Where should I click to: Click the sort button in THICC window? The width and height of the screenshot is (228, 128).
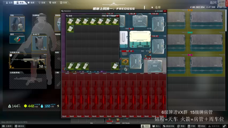(160, 11)
